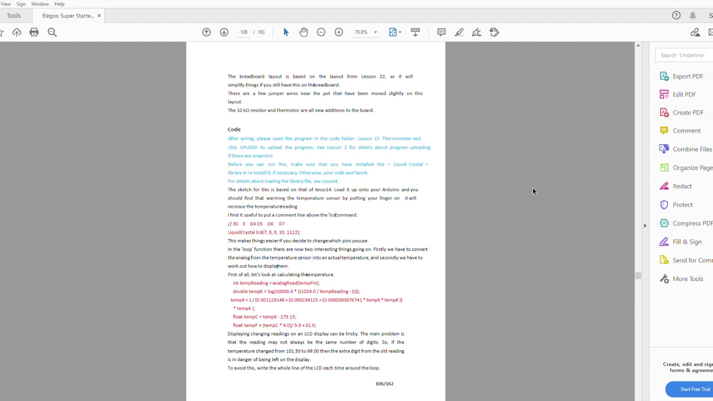Click the page number input field

[x=244, y=32]
